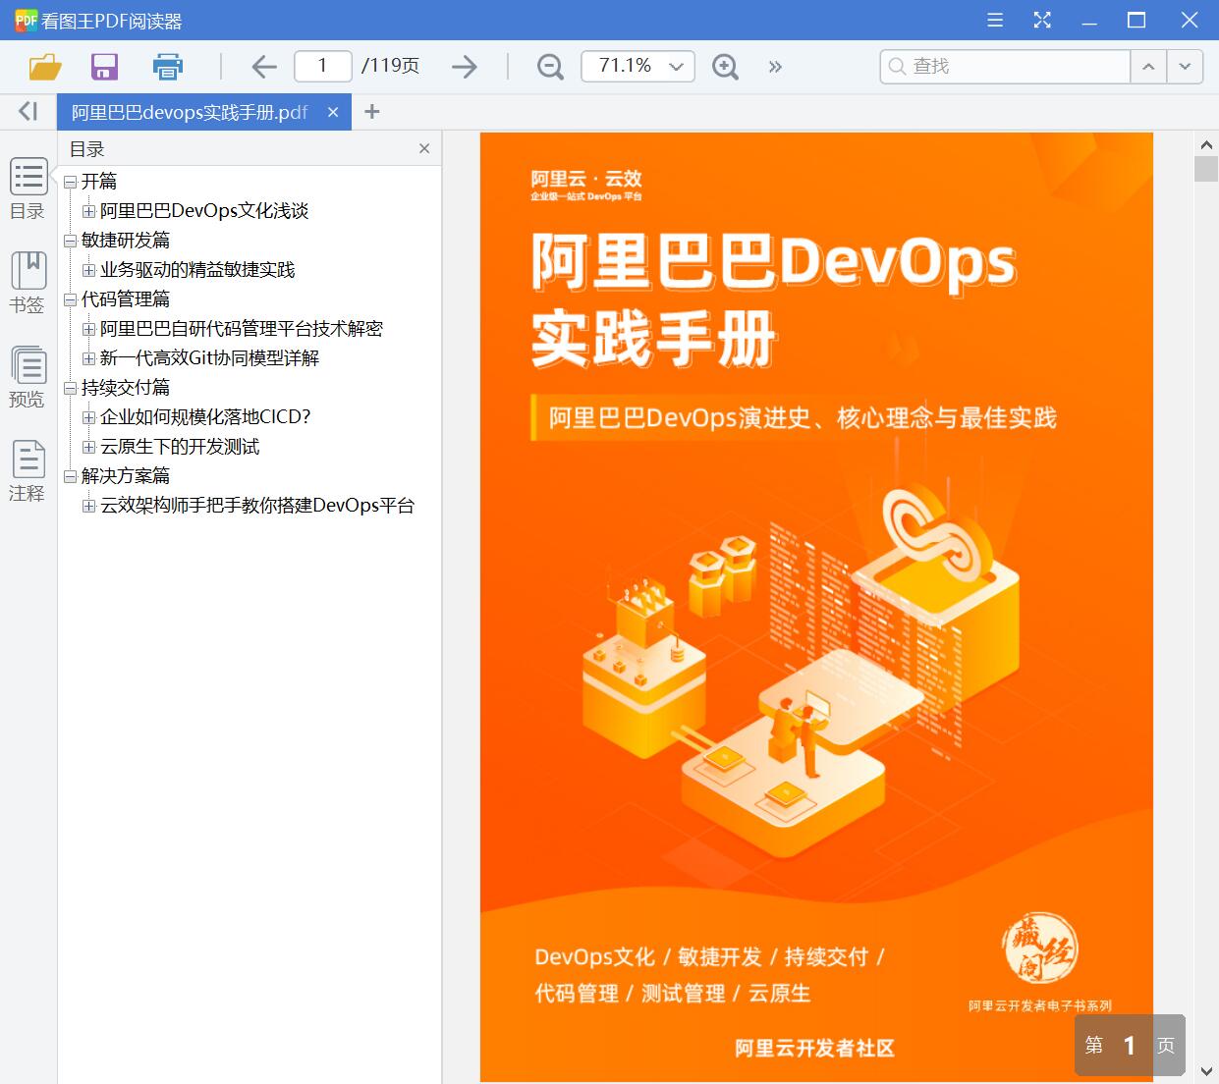Jump to 解决方案篇 chapter
The image size is (1219, 1084).
[126, 475]
